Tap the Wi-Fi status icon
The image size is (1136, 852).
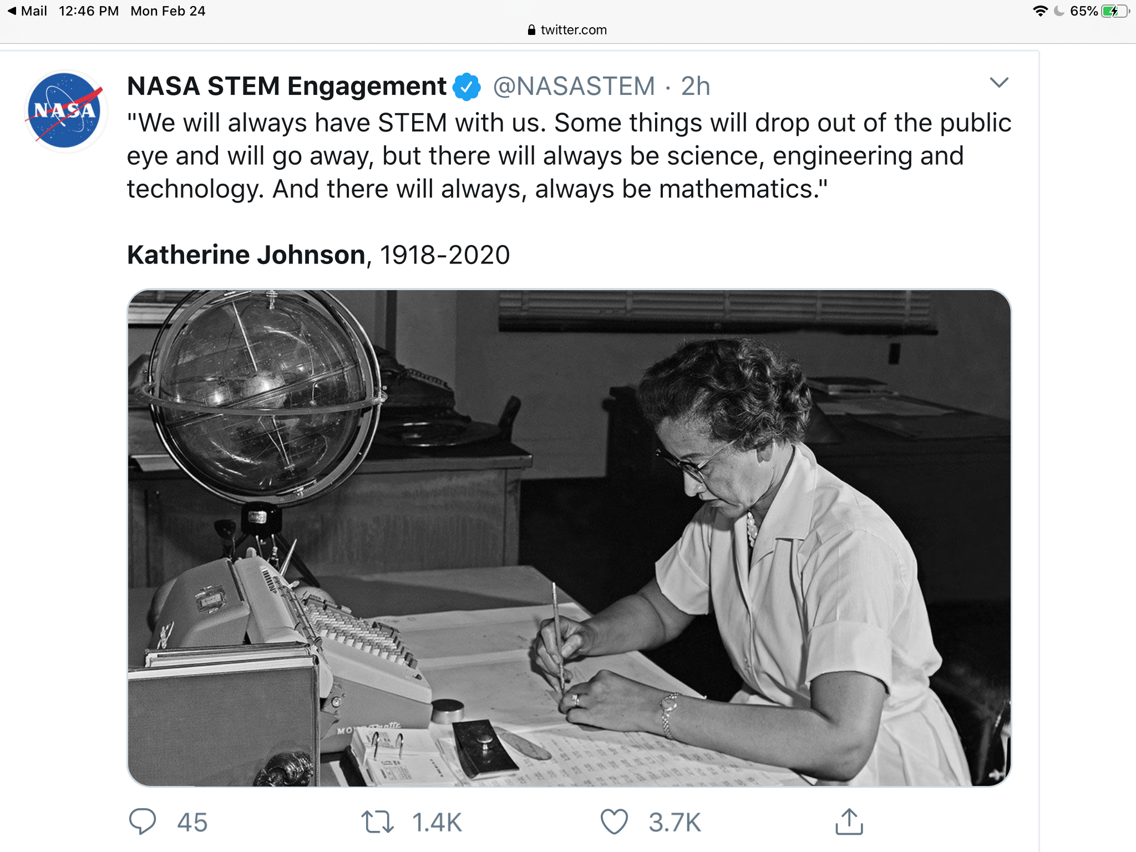pos(1040,11)
